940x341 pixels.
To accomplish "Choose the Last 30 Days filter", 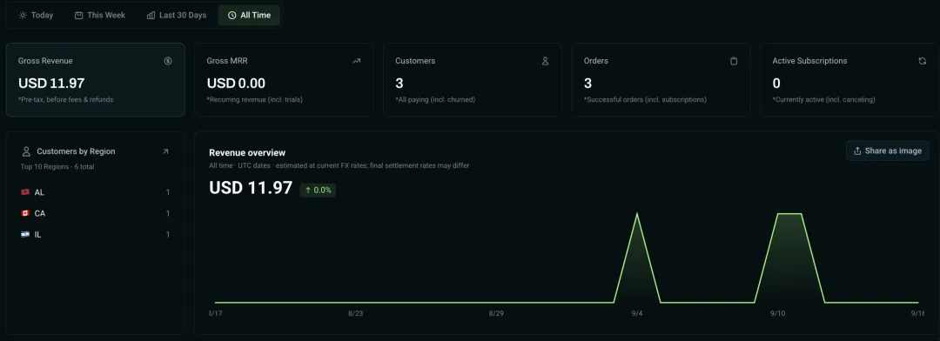I will (x=177, y=15).
